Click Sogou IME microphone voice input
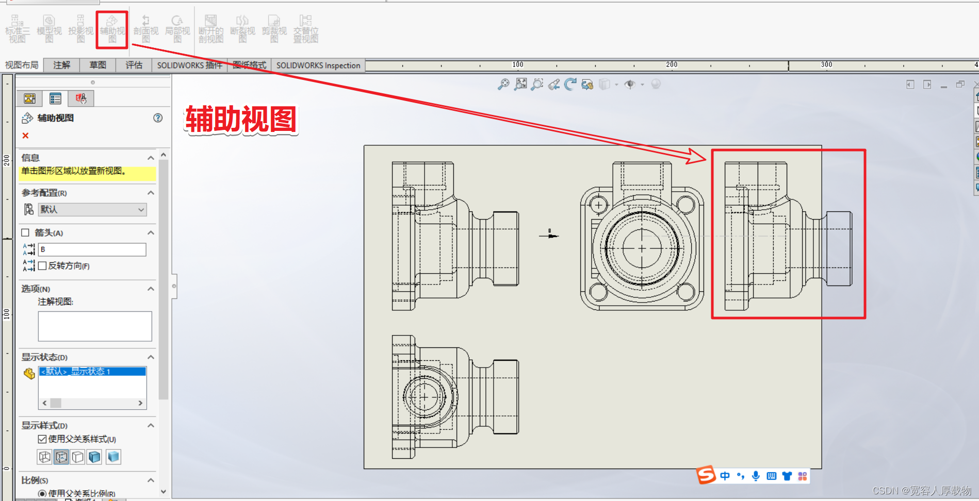This screenshot has width=979, height=501. click(x=756, y=476)
